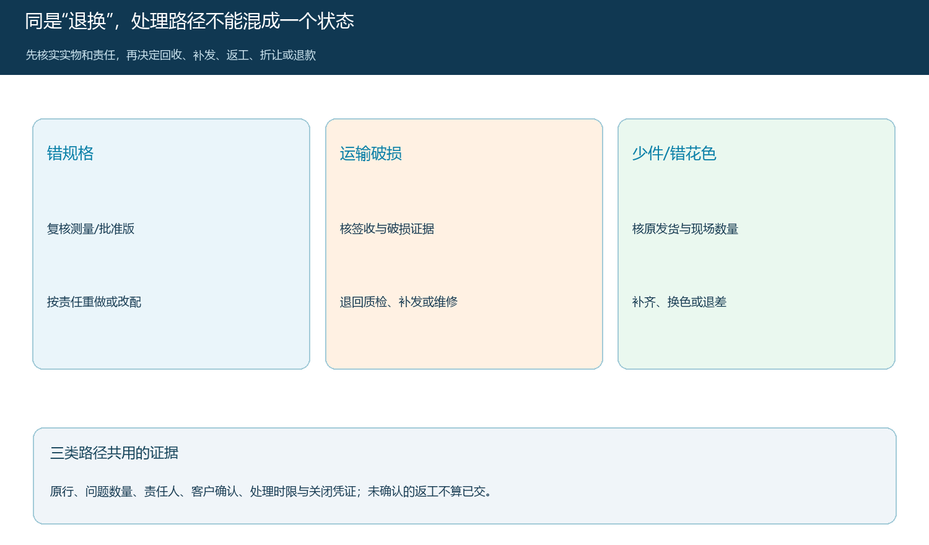Click the line 补齐、换色或退差

(679, 302)
